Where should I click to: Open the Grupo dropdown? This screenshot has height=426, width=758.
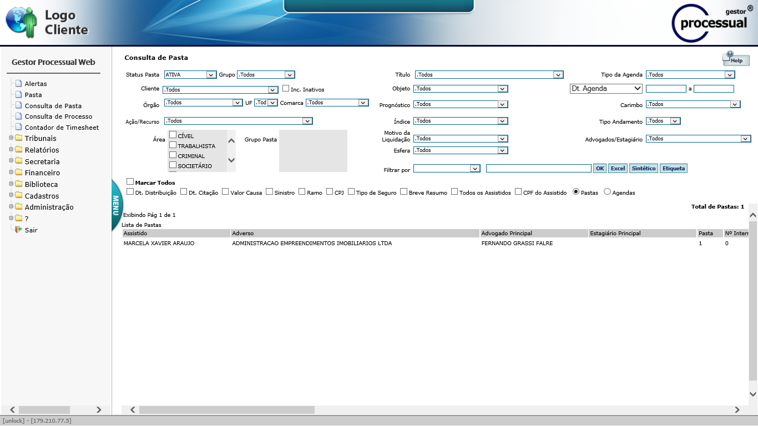point(266,75)
